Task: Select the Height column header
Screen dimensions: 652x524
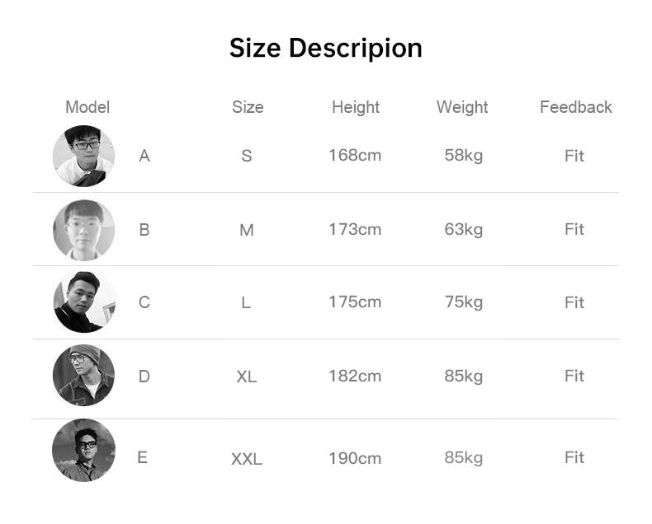Action: pos(356,107)
